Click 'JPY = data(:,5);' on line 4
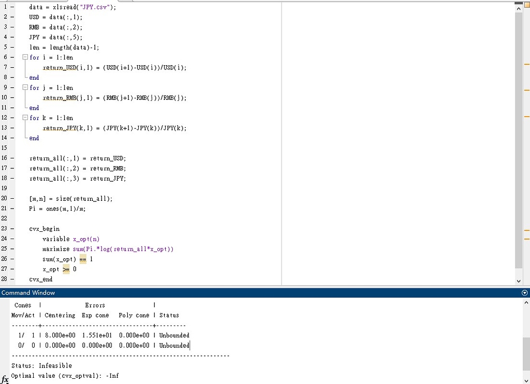Image resolution: width=530 pixels, height=384 pixels. [55, 37]
